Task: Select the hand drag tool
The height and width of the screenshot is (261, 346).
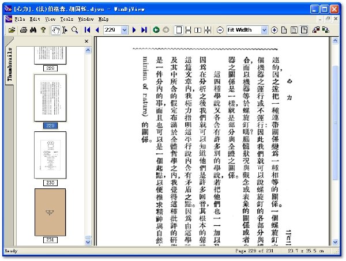Action: (55, 30)
